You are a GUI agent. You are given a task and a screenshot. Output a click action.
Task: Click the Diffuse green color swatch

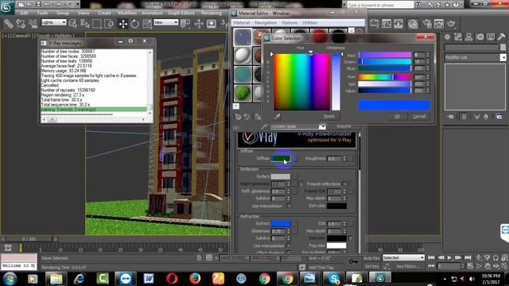pyautogui.click(x=281, y=159)
